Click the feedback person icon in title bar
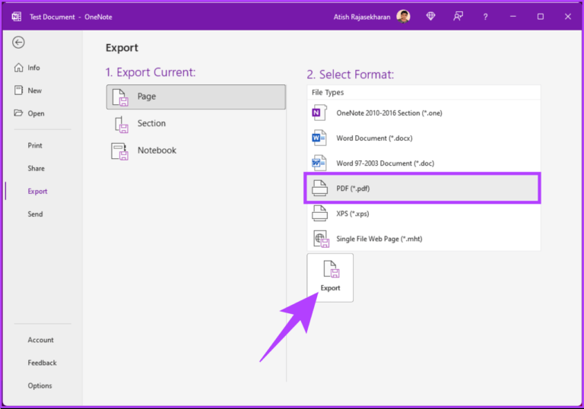Screen dimensions: 584x409 tap(458, 17)
